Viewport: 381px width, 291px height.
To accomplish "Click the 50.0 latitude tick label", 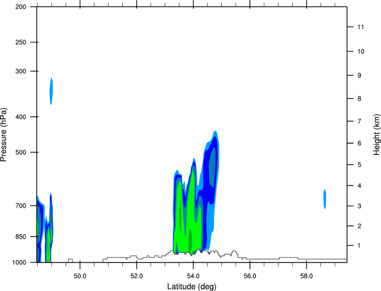I will pyautogui.click(x=80, y=276).
